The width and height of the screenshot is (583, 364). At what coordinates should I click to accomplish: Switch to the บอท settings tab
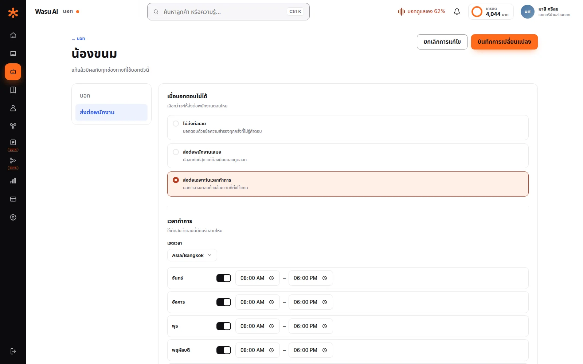(111, 96)
